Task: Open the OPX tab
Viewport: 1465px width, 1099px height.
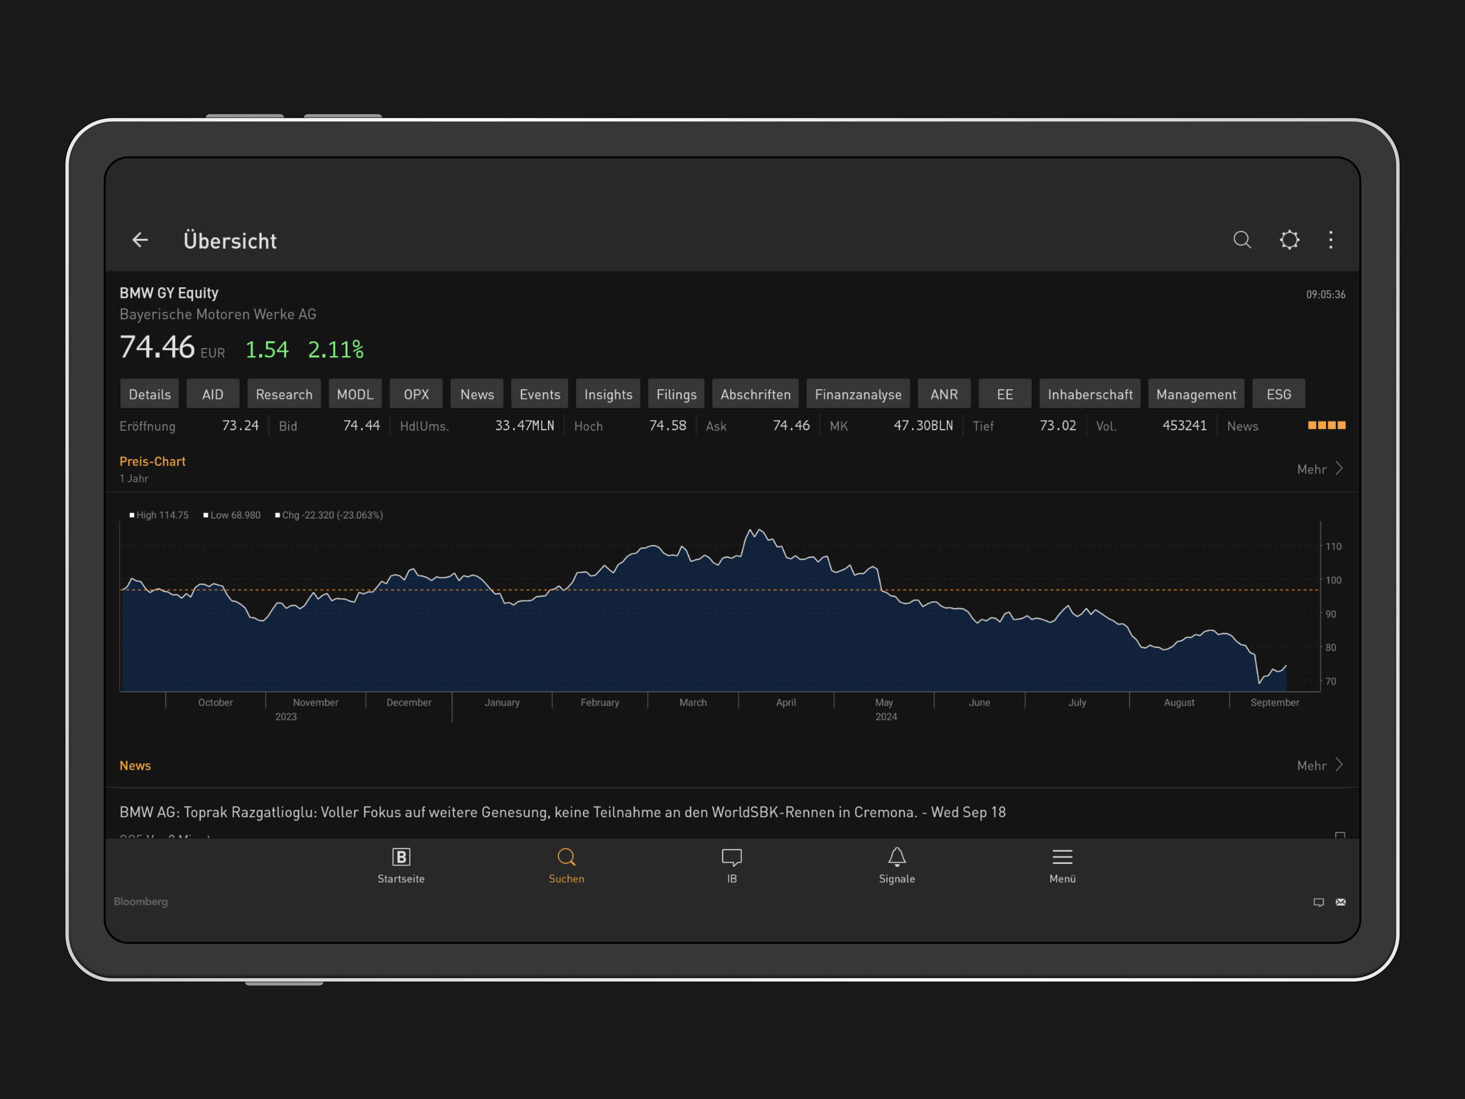Action: [416, 394]
